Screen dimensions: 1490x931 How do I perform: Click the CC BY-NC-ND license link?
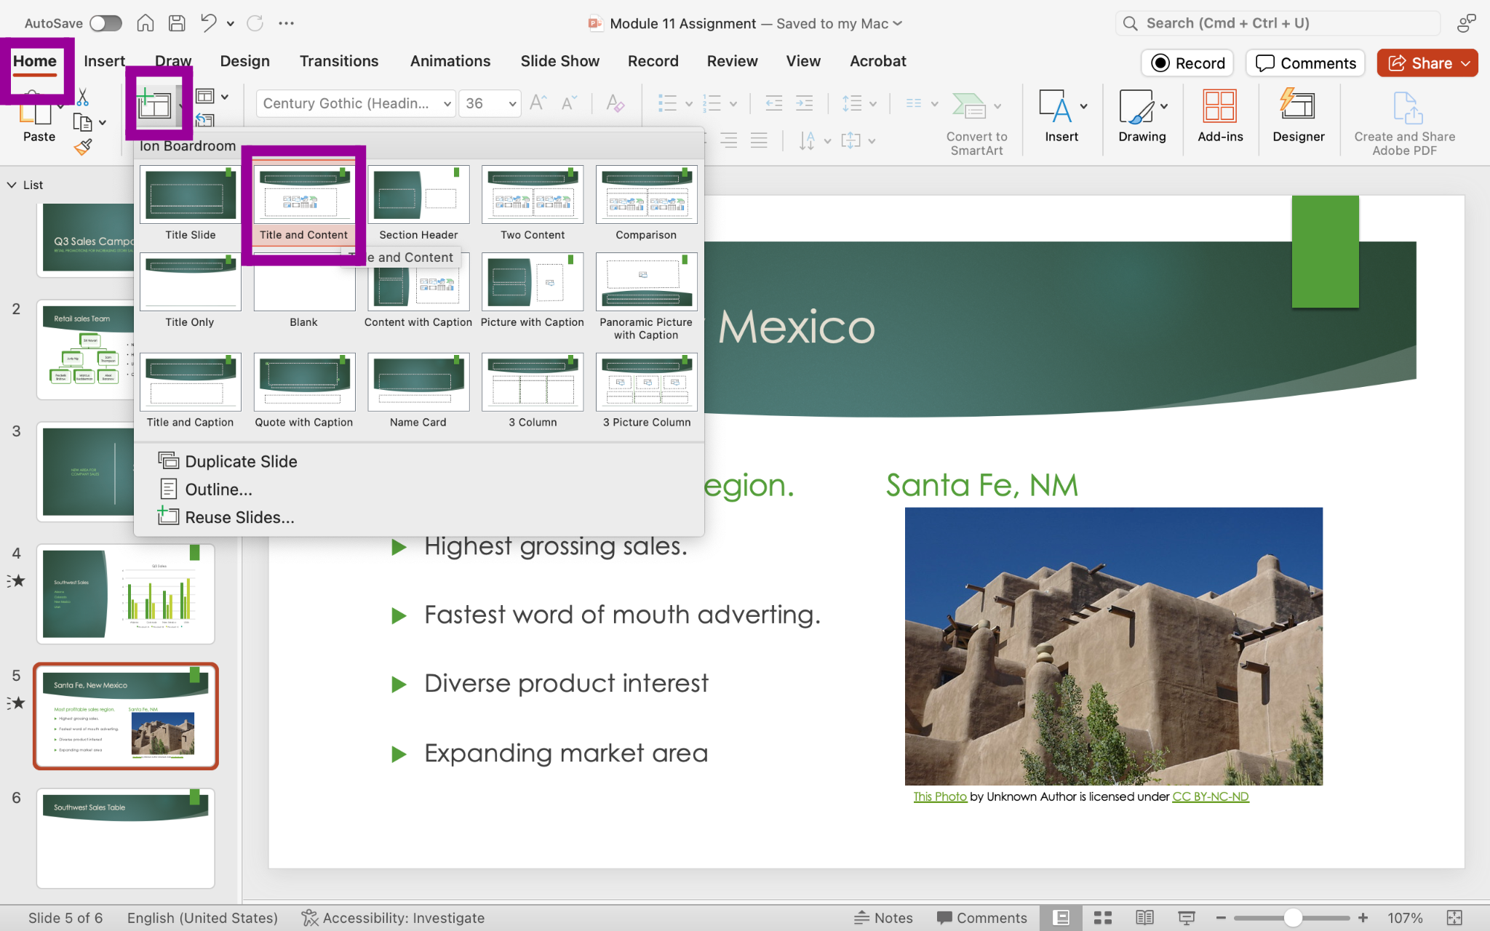pyautogui.click(x=1210, y=796)
